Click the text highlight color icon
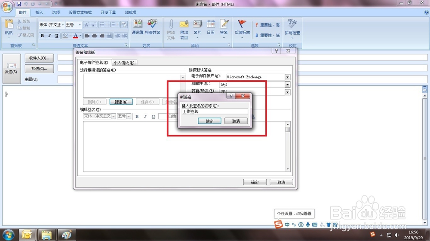The height and width of the screenshot is (241, 430). coord(65,36)
